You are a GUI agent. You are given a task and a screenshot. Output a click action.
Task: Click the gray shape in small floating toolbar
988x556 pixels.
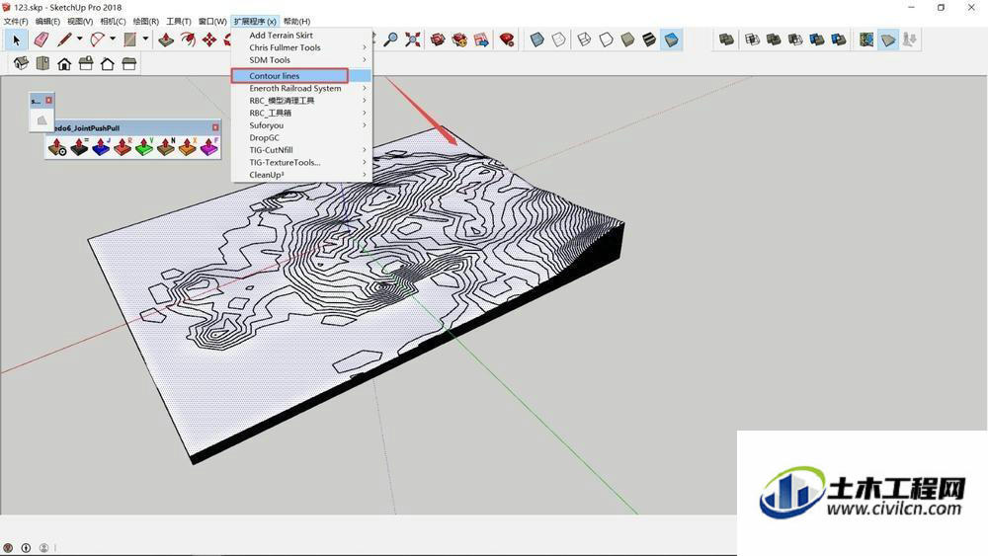click(x=41, y=119)
